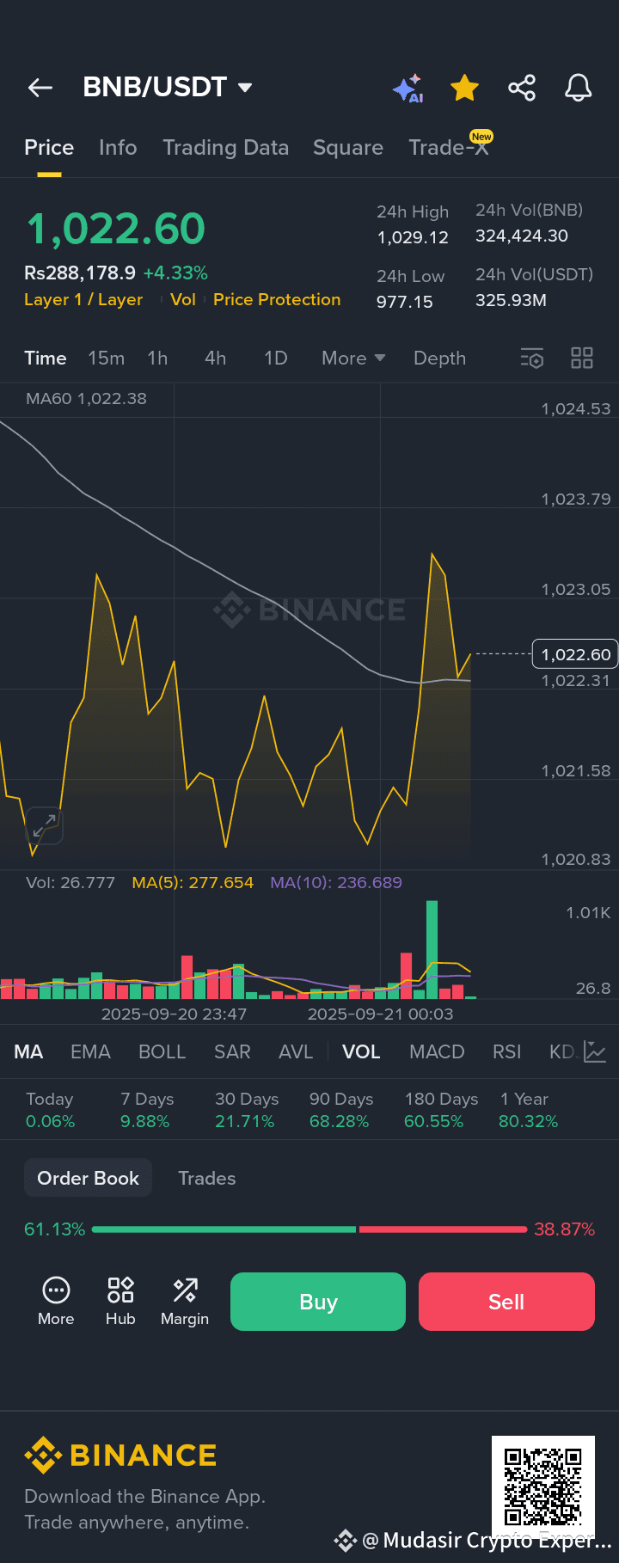Screen dimensions: 619x1563
Task: Tap the red 38.87% sell ratio bar
Action: 443,1229
